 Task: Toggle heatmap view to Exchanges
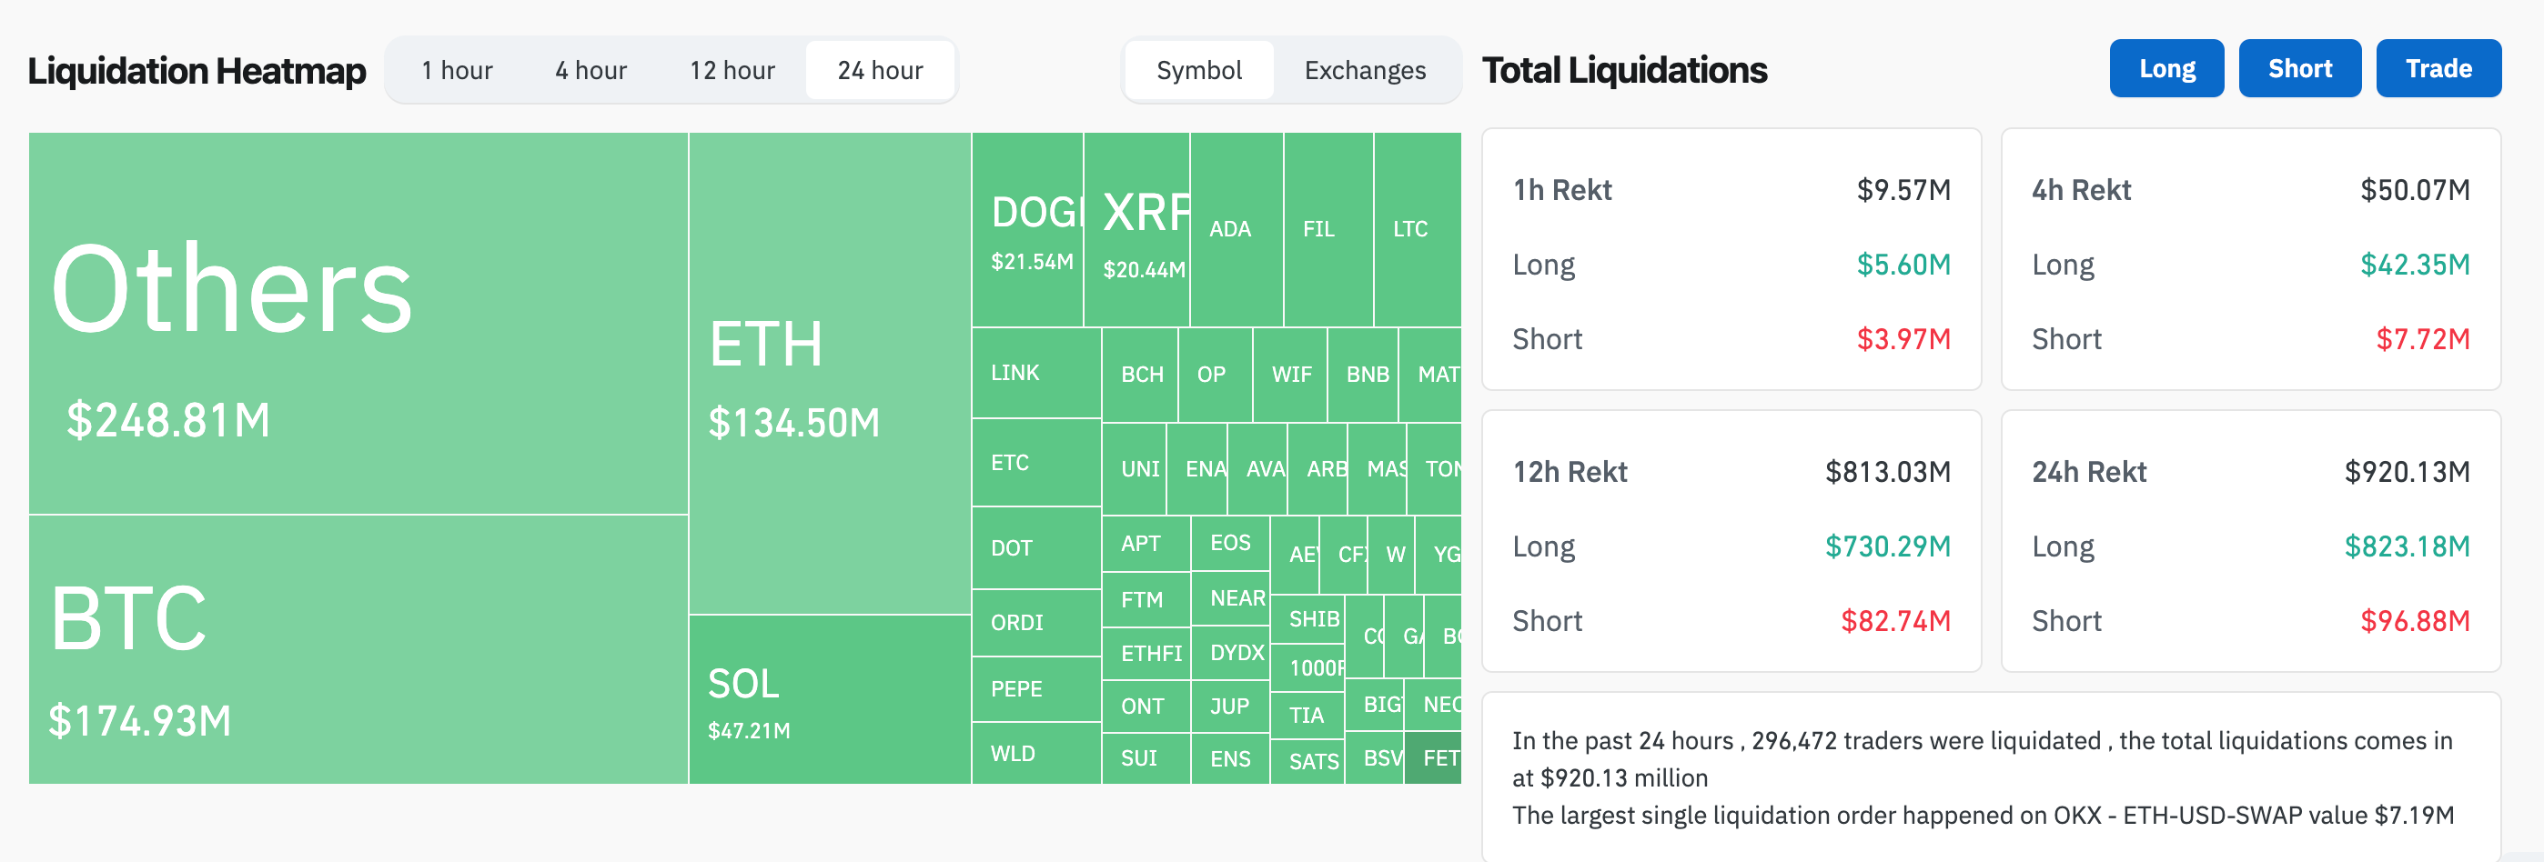1365,70
